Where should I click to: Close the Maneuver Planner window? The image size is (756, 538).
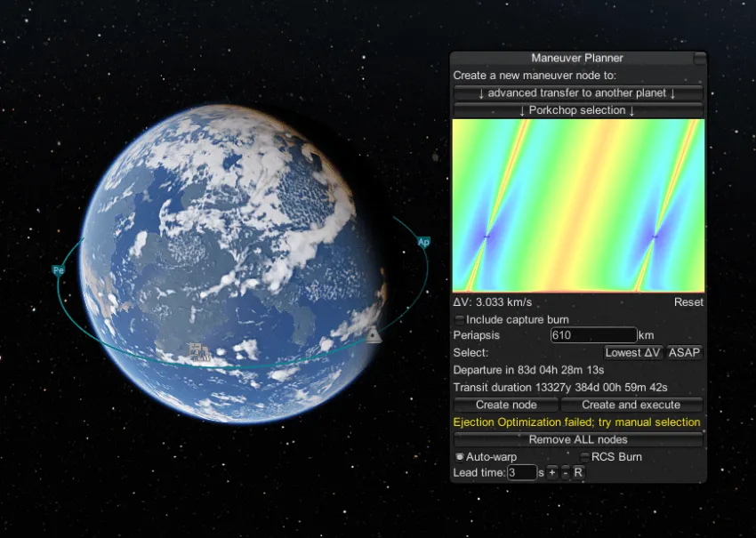[x=700, y=59]
